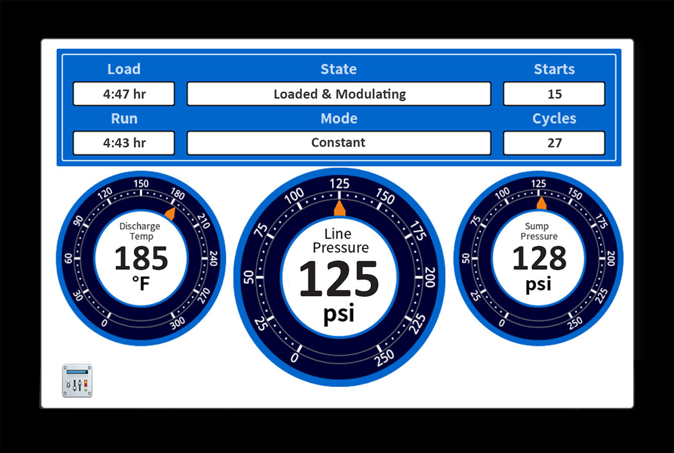Viewport: 674px width, 453px height.
Task: Click the 250 mark on Line Pressure dial
Action: (385, 357)
